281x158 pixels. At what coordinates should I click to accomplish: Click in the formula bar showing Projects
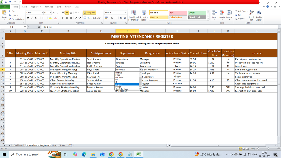159,27
